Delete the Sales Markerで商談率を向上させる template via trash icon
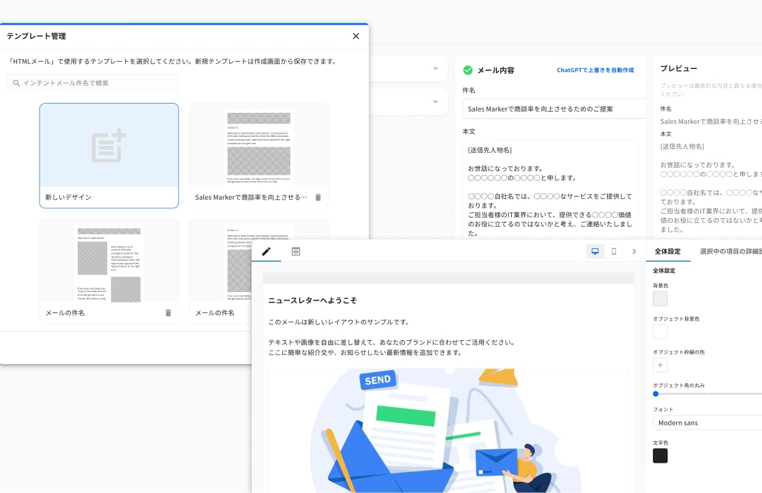 coord(318,197)
